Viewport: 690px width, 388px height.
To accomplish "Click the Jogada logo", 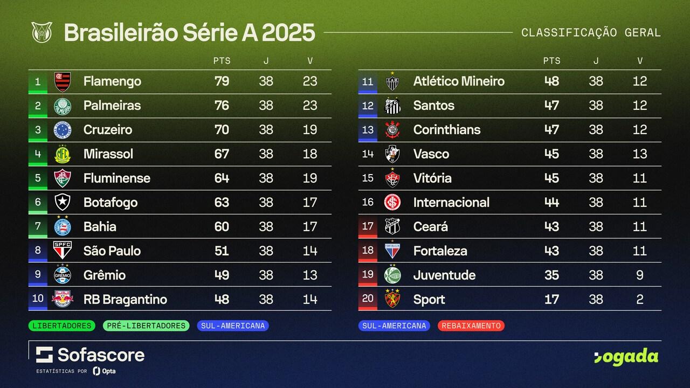I will click(625, 357).
